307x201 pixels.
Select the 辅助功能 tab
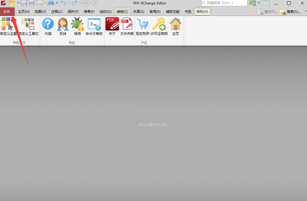173,12
